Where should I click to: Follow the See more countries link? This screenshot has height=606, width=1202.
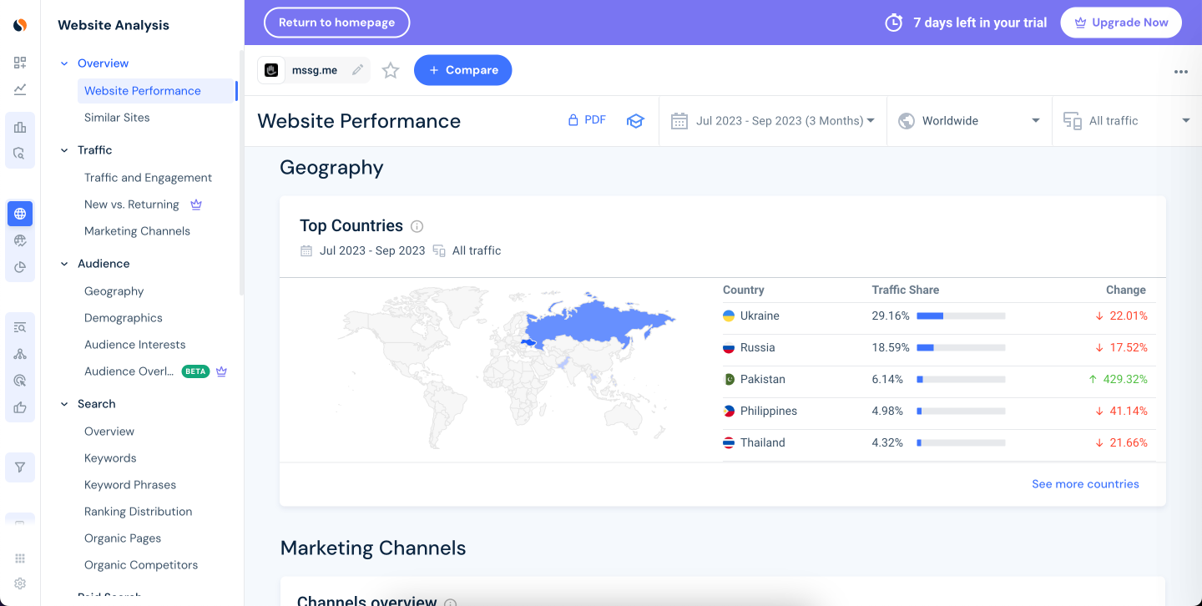tap(1085, 484)
